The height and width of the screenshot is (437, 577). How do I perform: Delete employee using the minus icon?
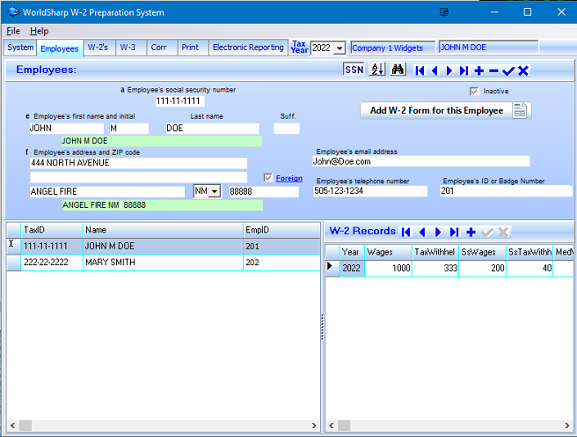point(493,70)
